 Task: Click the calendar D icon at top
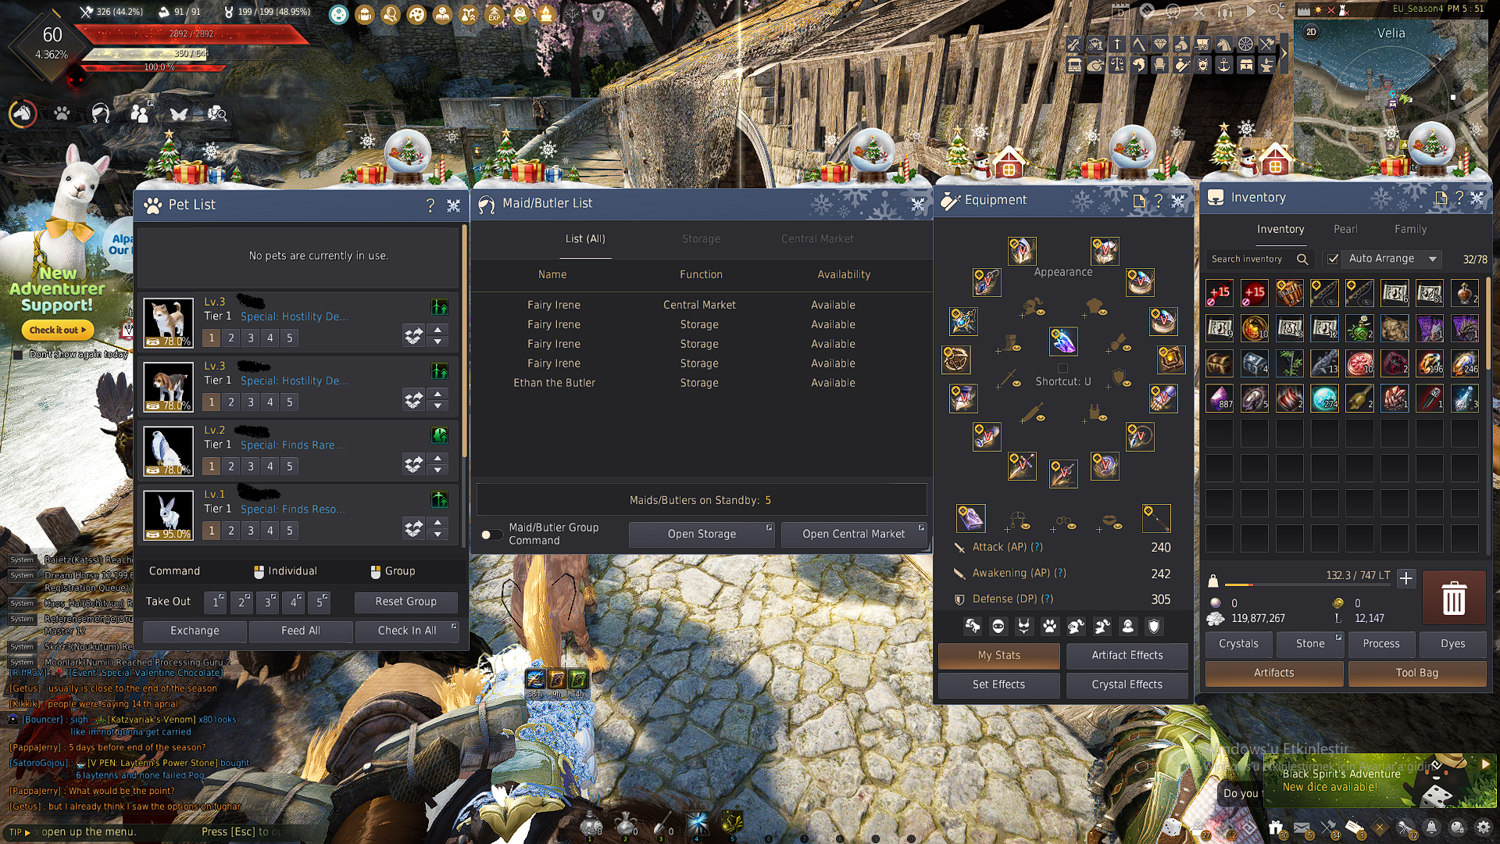tap(1120, 11)
